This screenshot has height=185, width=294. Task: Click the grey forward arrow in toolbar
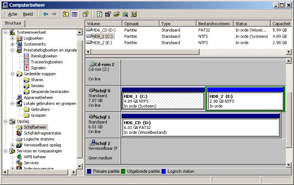tap(54, 14)
